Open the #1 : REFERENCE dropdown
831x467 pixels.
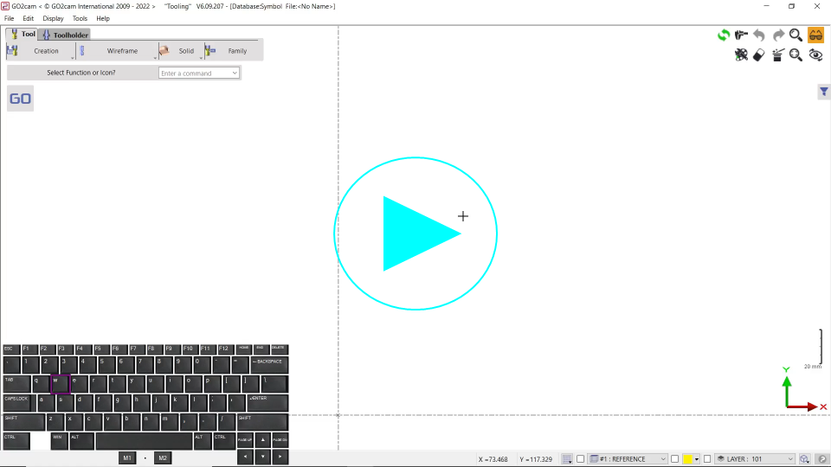628,459
